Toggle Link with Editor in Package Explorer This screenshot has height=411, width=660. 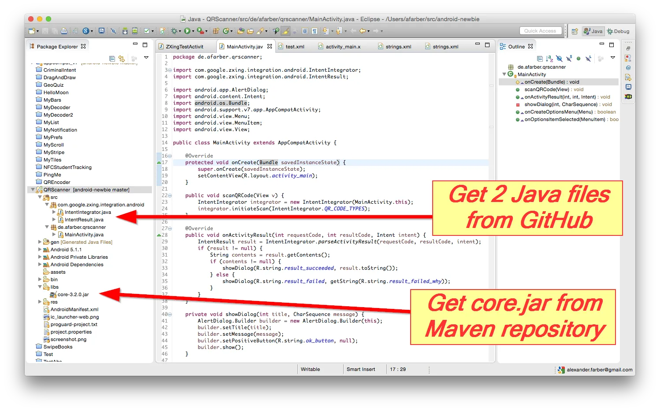(122, 59)
